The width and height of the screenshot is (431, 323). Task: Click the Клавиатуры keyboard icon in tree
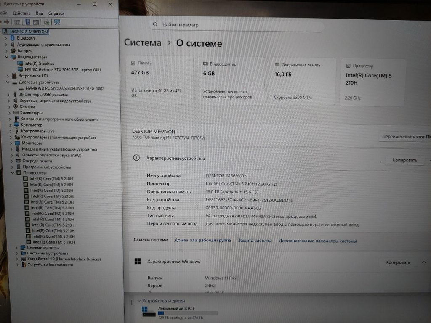[16, 113]
